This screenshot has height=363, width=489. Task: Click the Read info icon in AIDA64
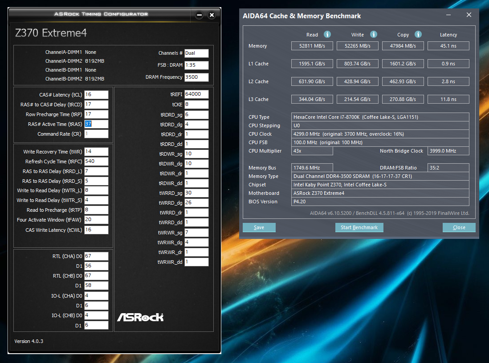tap(327, 34)
